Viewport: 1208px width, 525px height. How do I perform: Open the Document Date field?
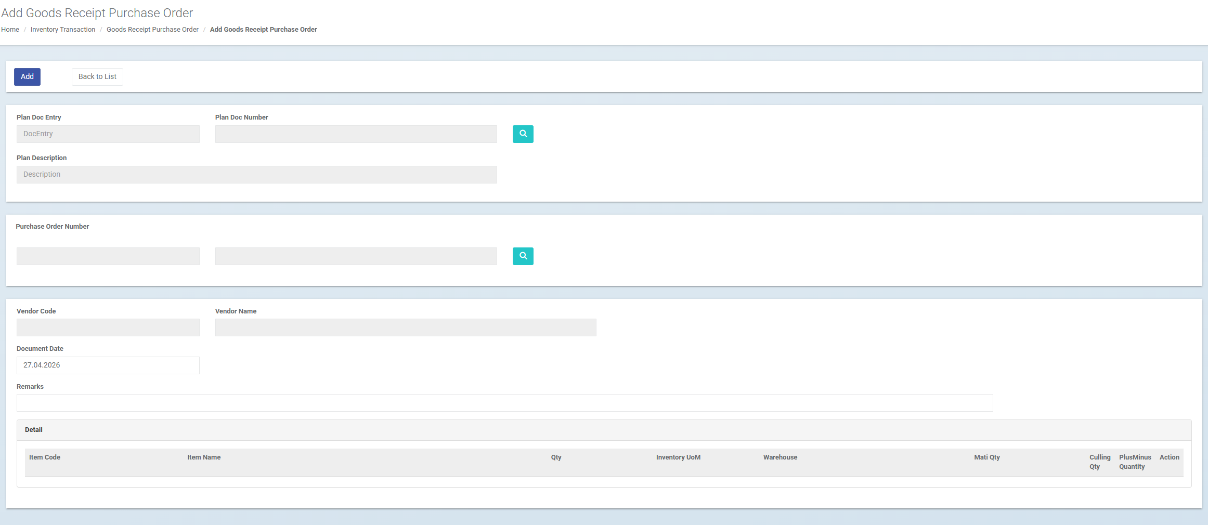108,365
